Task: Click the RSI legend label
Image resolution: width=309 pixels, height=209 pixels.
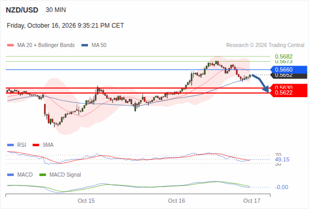Action: [x=21, y=145]
